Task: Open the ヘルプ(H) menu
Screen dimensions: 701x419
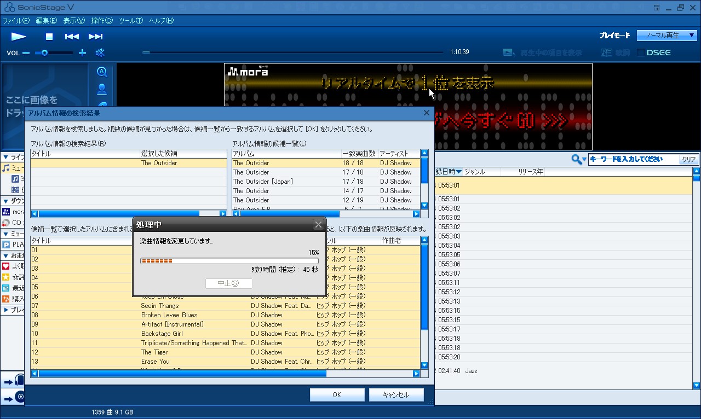Action: click(x=162, y=21)
